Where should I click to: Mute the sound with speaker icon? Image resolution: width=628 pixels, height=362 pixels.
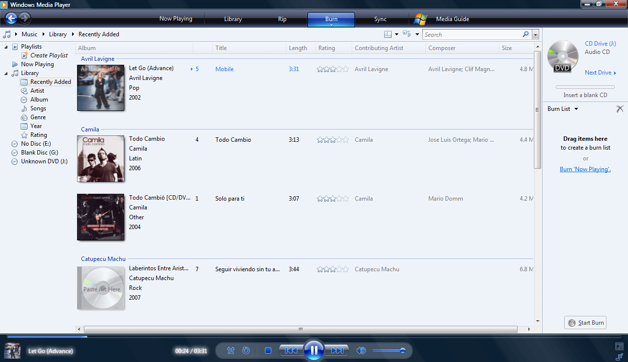pos(361,350)
